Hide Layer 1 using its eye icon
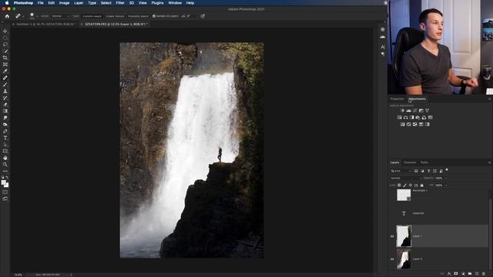Image resolution: width=493 pixels, height=277 pixels. (392, 236)
